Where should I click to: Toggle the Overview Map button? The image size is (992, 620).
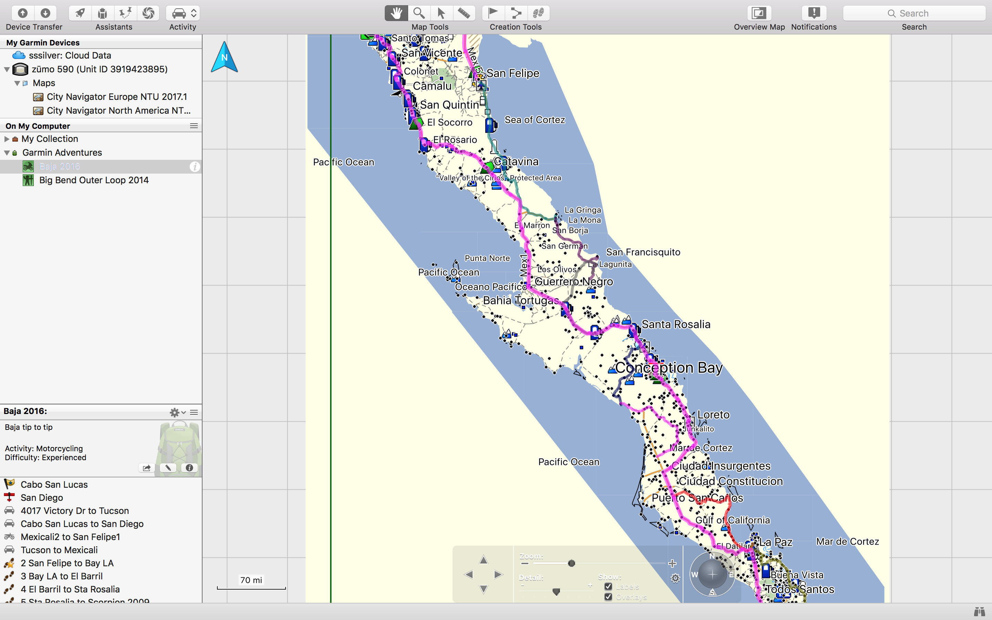pos(759,13)
